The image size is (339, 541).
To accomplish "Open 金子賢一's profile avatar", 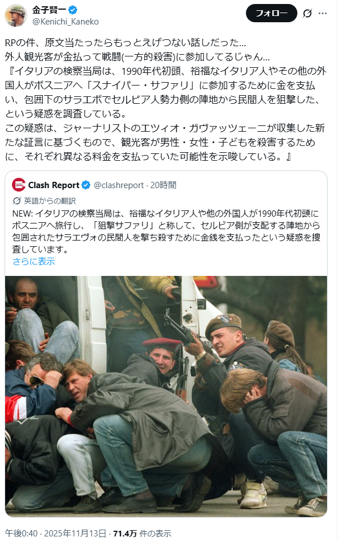I will [16, 15].
